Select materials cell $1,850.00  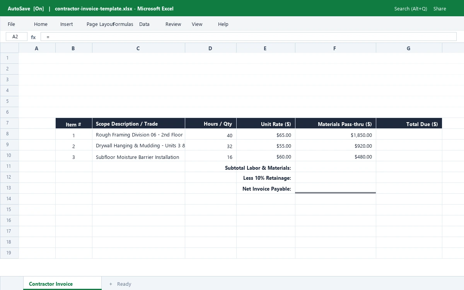(x=335, y=134)
